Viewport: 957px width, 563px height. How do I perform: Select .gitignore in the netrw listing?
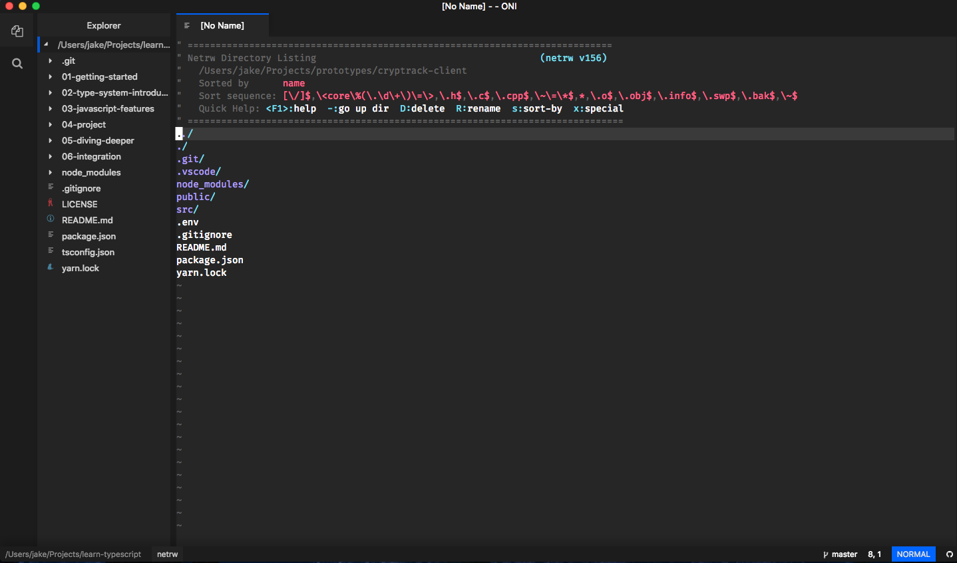[204, 235]
